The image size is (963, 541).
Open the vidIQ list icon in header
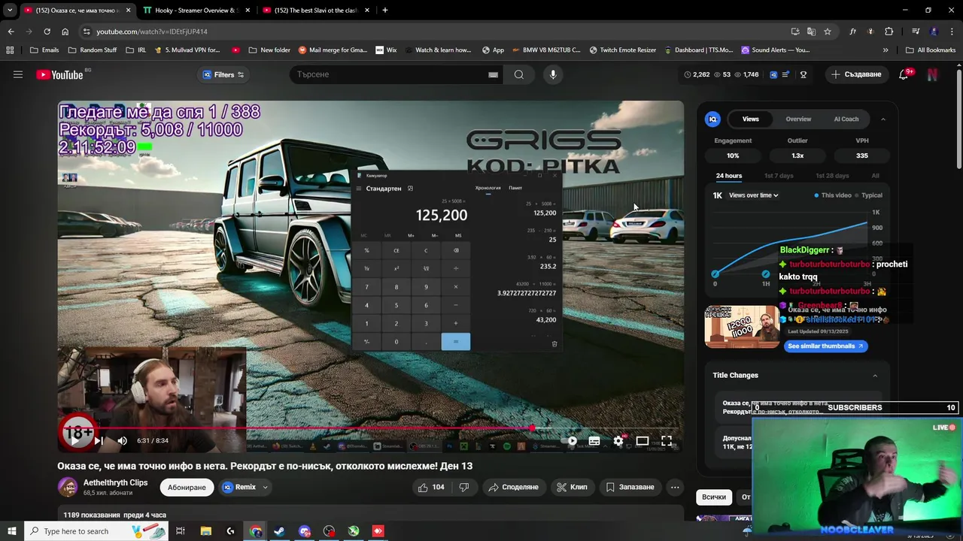pyautogui.click(x=785, y=74)
